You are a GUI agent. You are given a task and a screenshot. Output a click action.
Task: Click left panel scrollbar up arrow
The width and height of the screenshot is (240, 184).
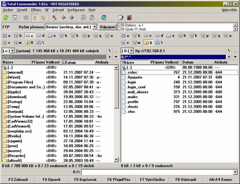(116, 68)
